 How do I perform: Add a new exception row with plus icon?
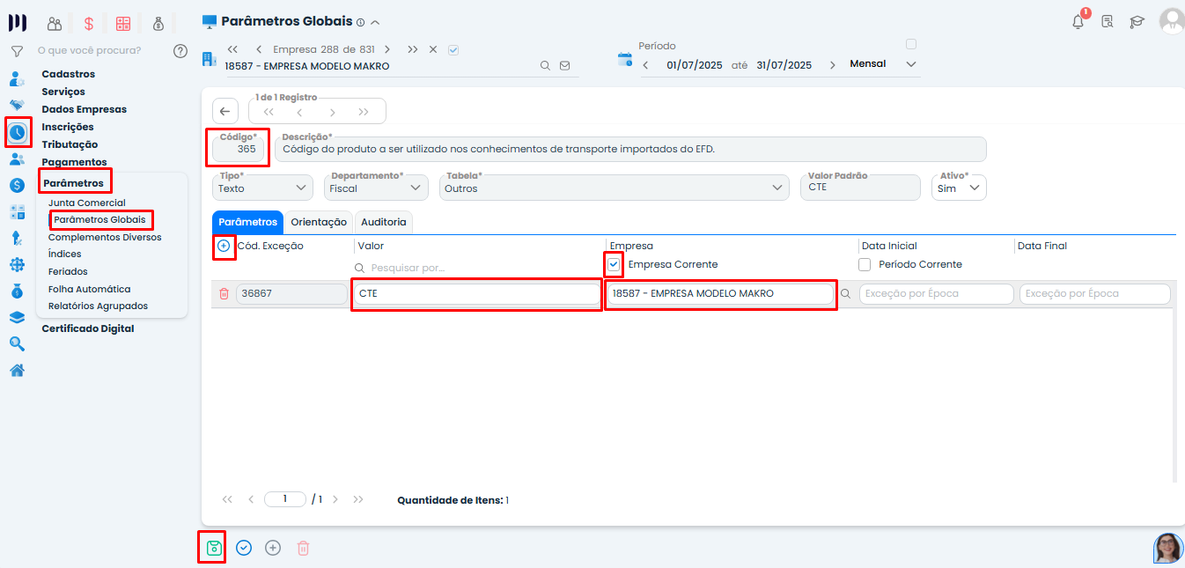point(224,246)
